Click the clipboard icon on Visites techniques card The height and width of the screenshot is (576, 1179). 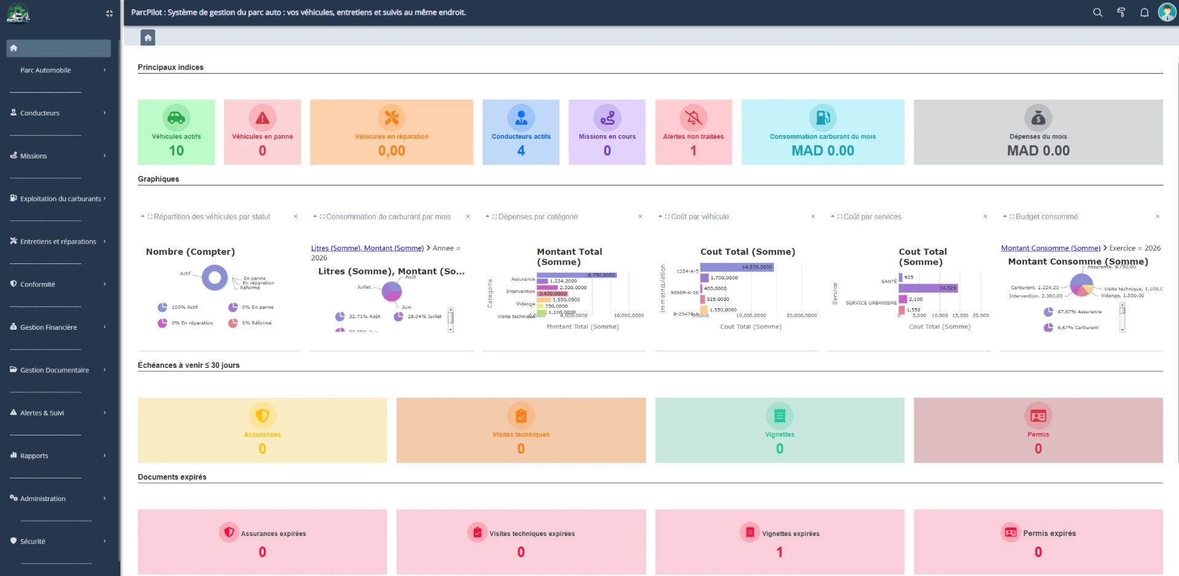[521, 416]
